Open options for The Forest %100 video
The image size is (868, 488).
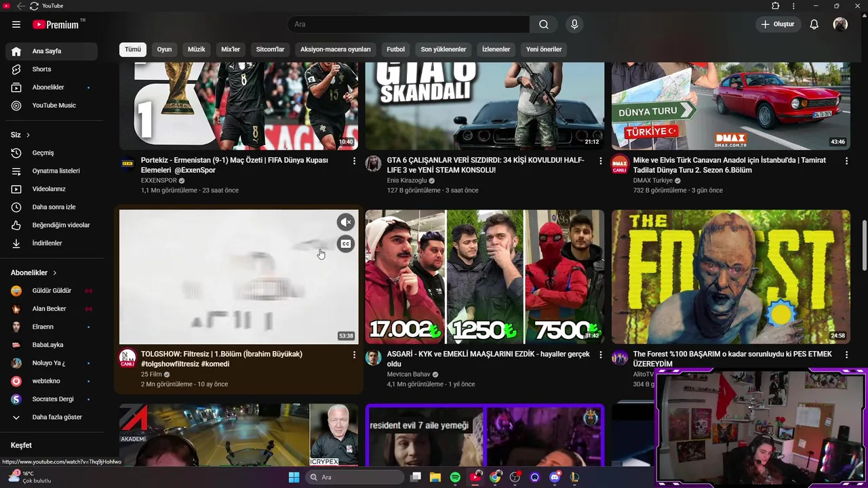pyautogui.click(x=846, y=354)
